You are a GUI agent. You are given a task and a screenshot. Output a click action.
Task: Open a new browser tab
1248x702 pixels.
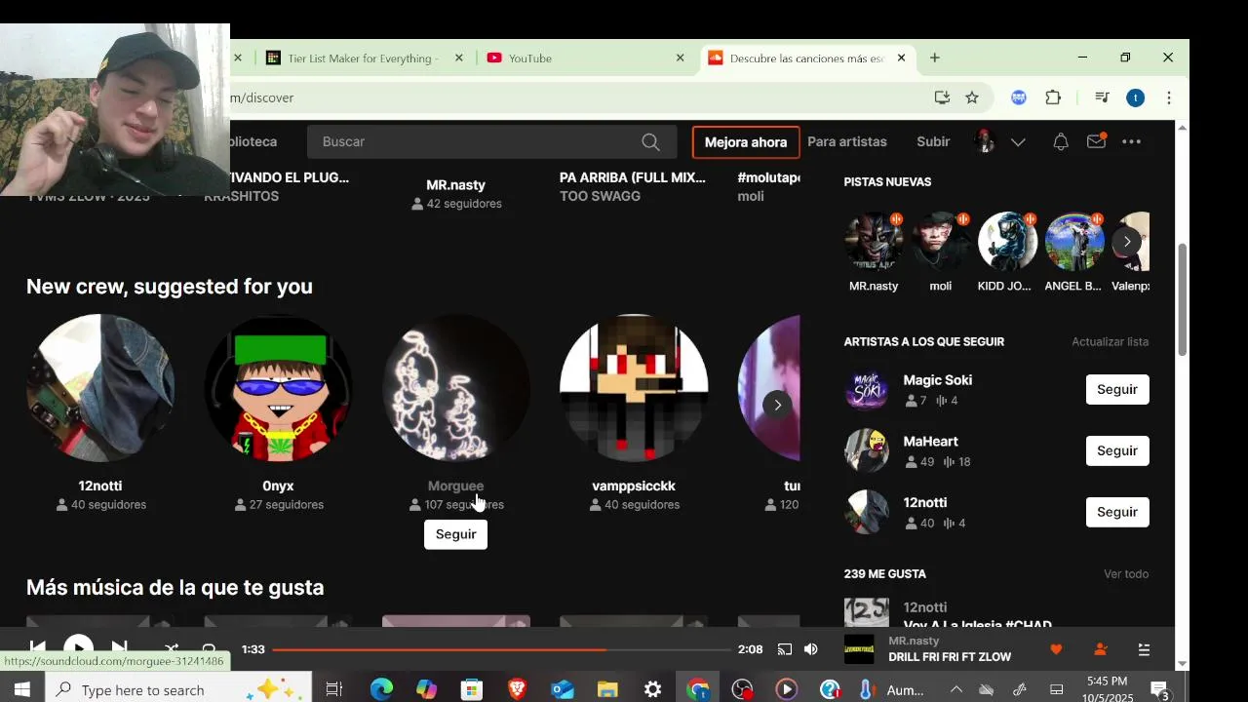point(934,58)
